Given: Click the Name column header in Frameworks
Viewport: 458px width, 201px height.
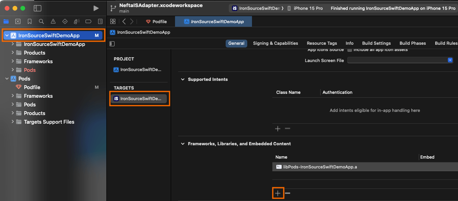Looking at the screenshot, I should pyautogui.click(x=281, y=157).
